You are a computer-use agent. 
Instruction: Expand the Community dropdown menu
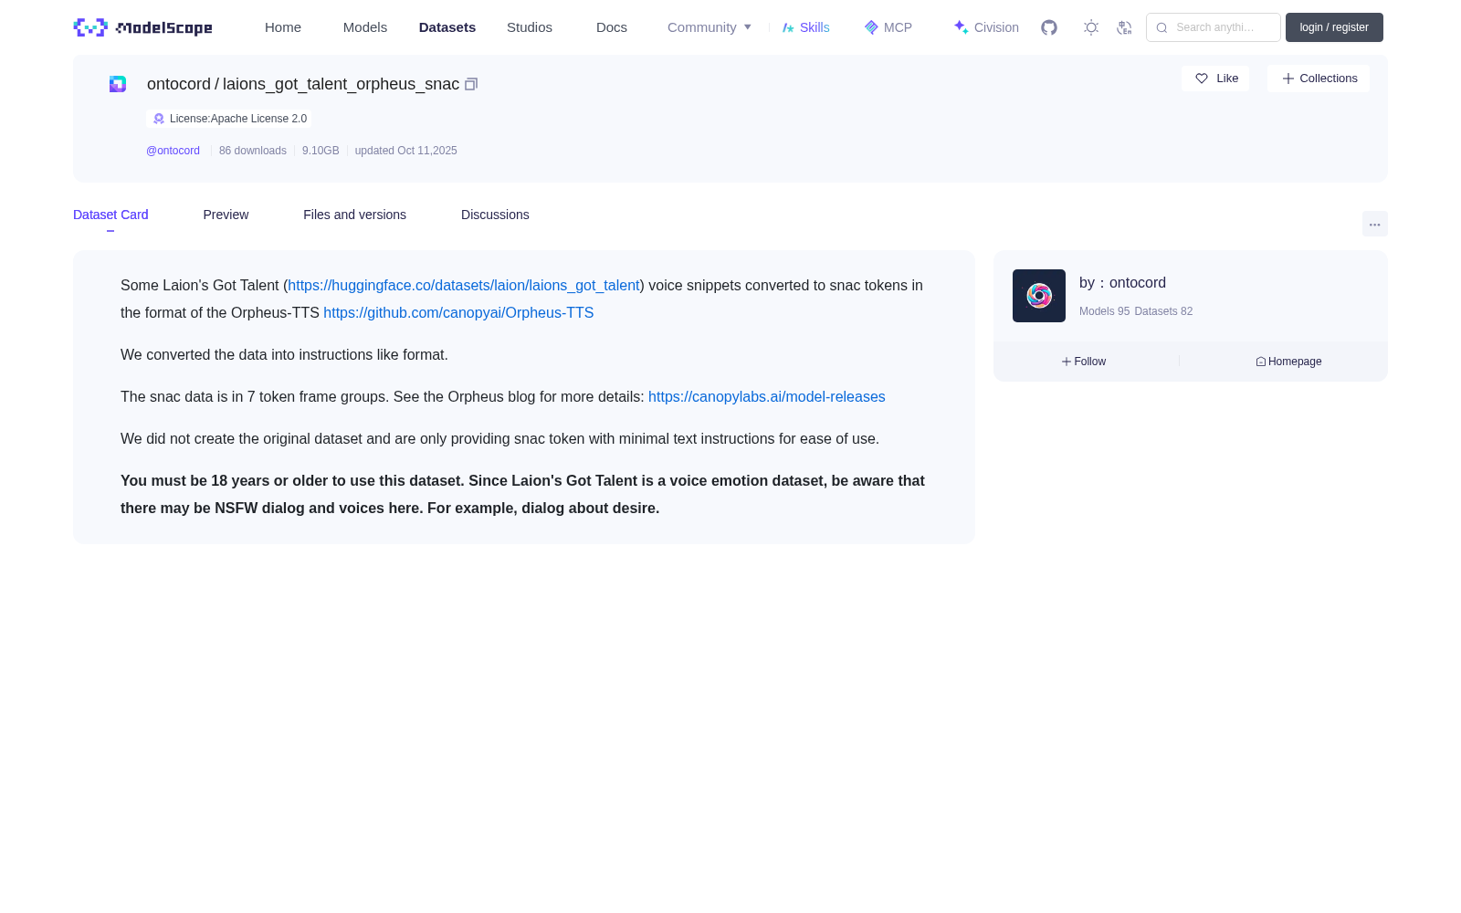click(x=709, y=27)
